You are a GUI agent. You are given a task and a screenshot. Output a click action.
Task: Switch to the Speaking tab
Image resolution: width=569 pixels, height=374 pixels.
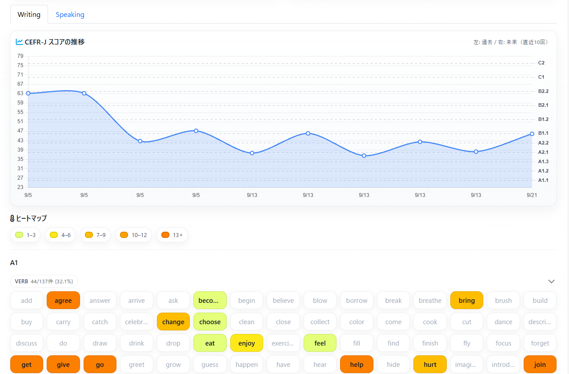70,14
